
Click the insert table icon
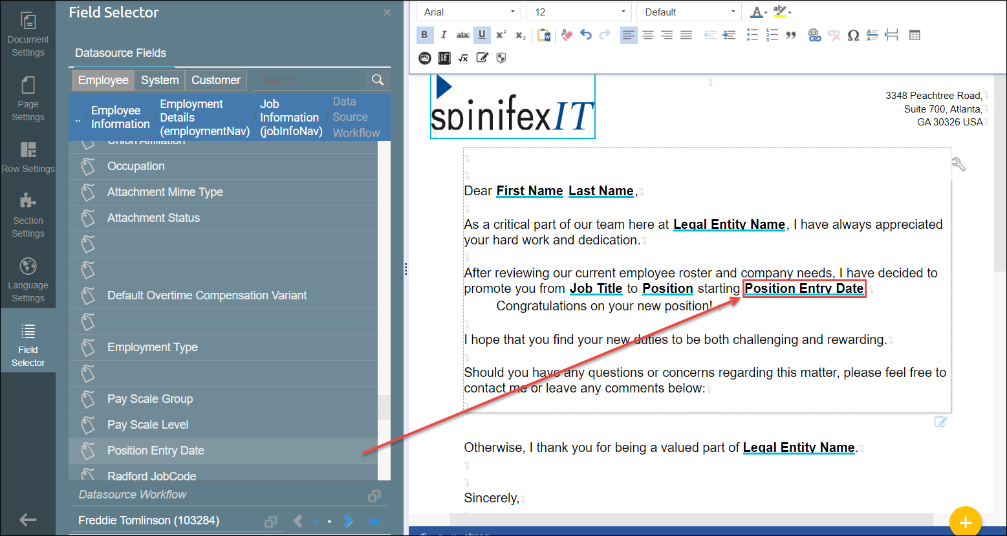point(915,36)
